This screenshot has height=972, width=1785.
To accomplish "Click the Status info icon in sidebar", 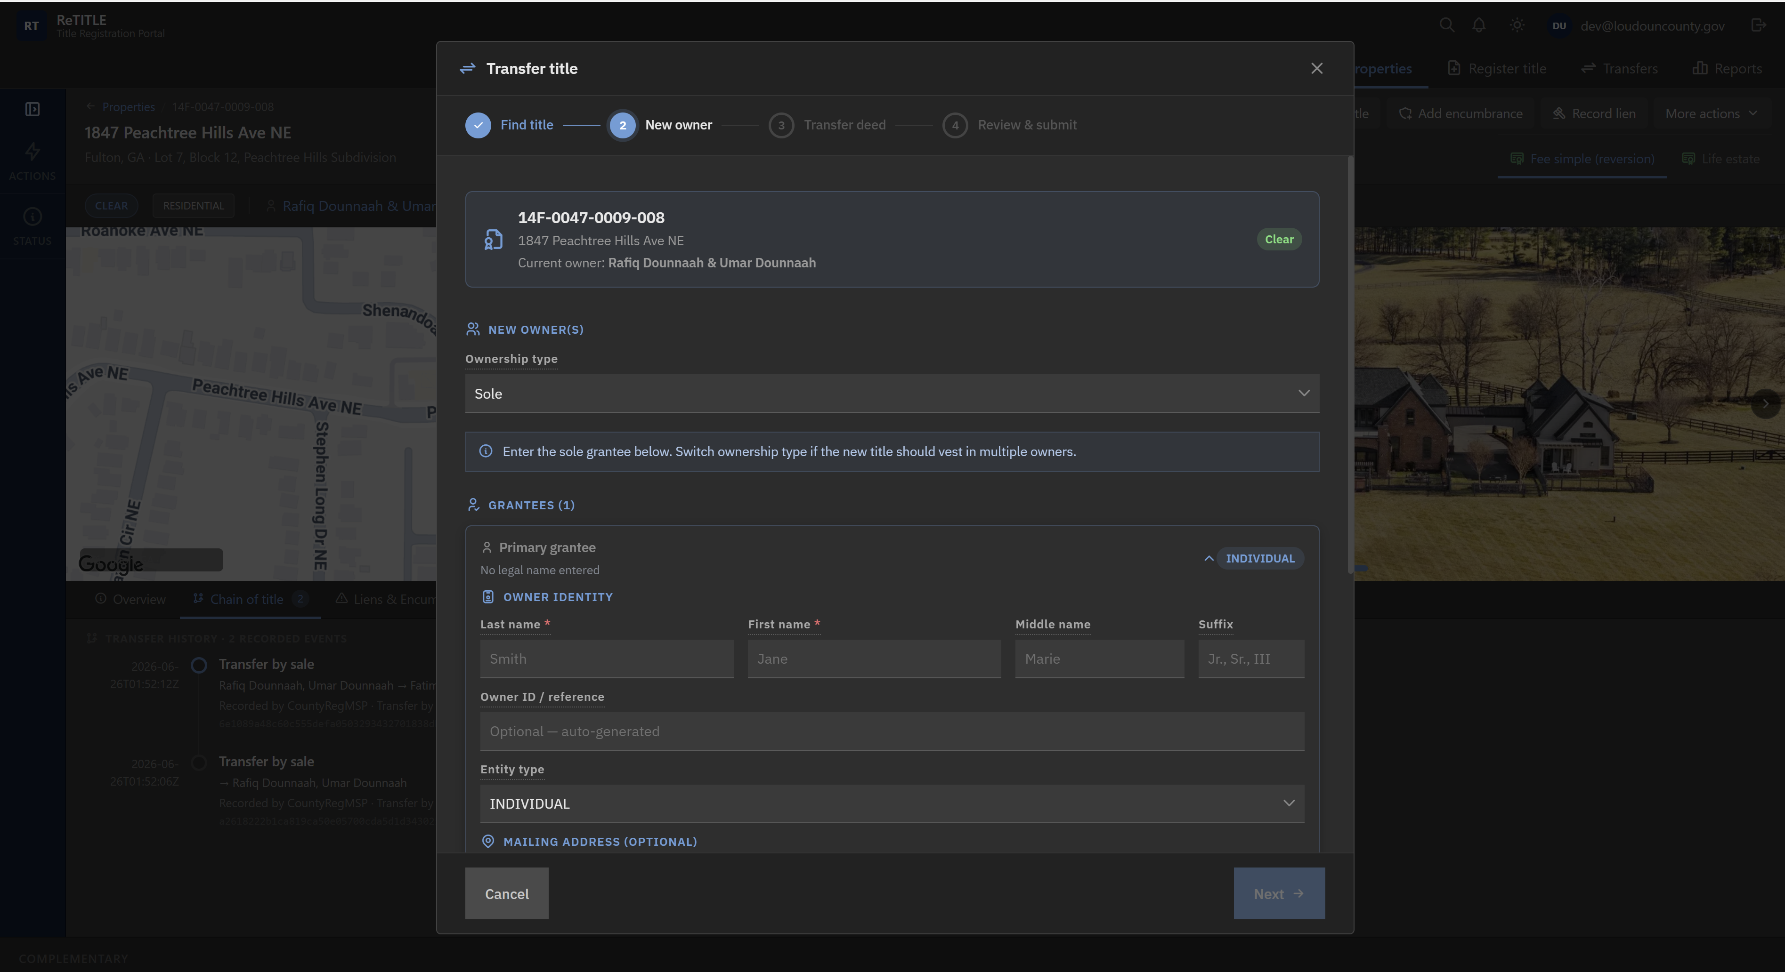I will click(32, 217).
